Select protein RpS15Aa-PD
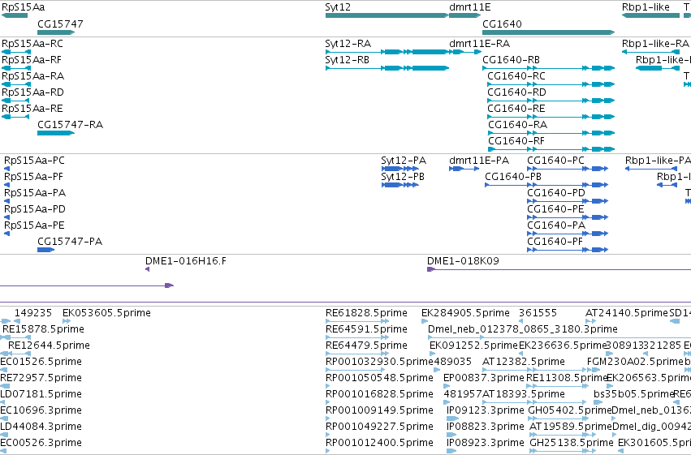691x455 pixels. 34,209
